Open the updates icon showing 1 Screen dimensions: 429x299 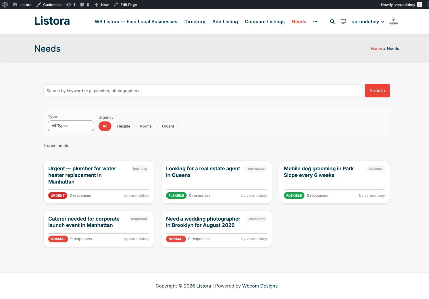pos(69,5)
